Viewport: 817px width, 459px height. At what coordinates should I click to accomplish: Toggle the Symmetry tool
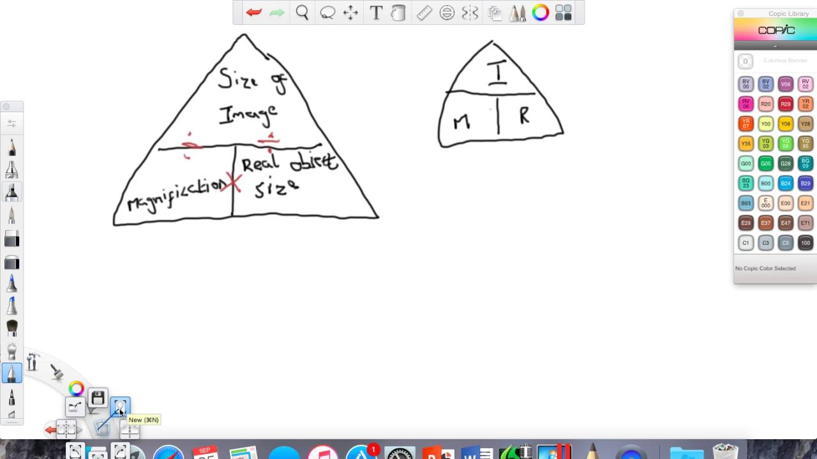pos(470,13)
